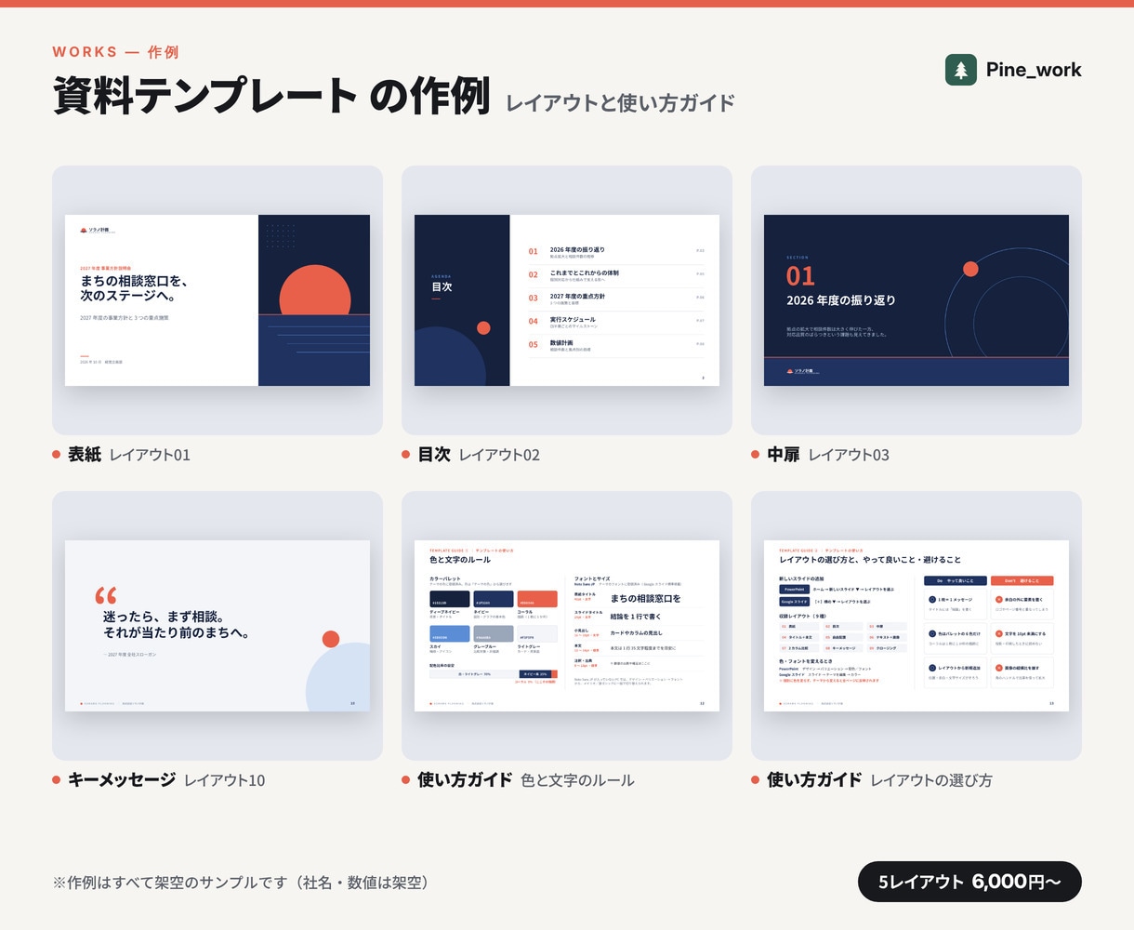Select agenda item 03 2027年度の重点方針
This screenshot has width=1134, height=930.
point(616,298)
